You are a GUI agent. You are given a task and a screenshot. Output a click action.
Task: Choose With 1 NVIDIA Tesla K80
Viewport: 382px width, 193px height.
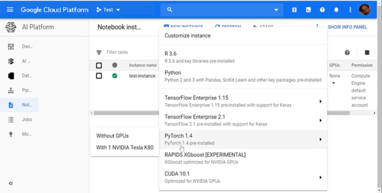click(x=125, y=148)
